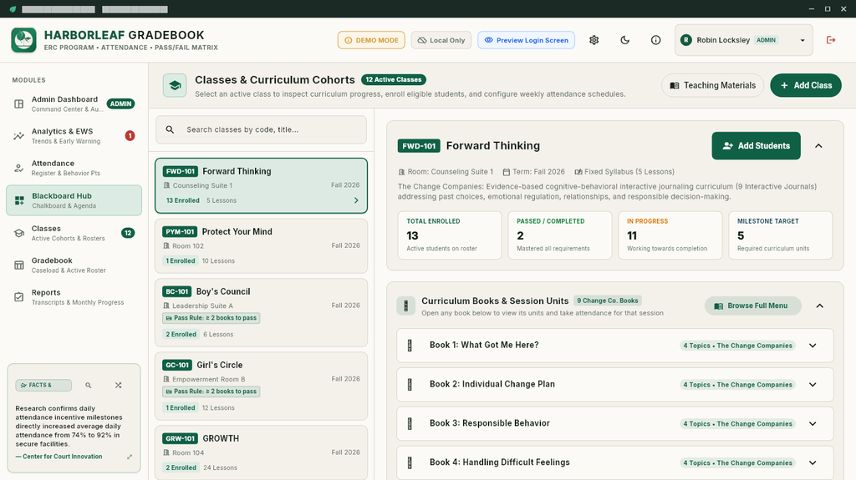Open Attendance module
856x480 pixels.
click(x=74, y=168)
